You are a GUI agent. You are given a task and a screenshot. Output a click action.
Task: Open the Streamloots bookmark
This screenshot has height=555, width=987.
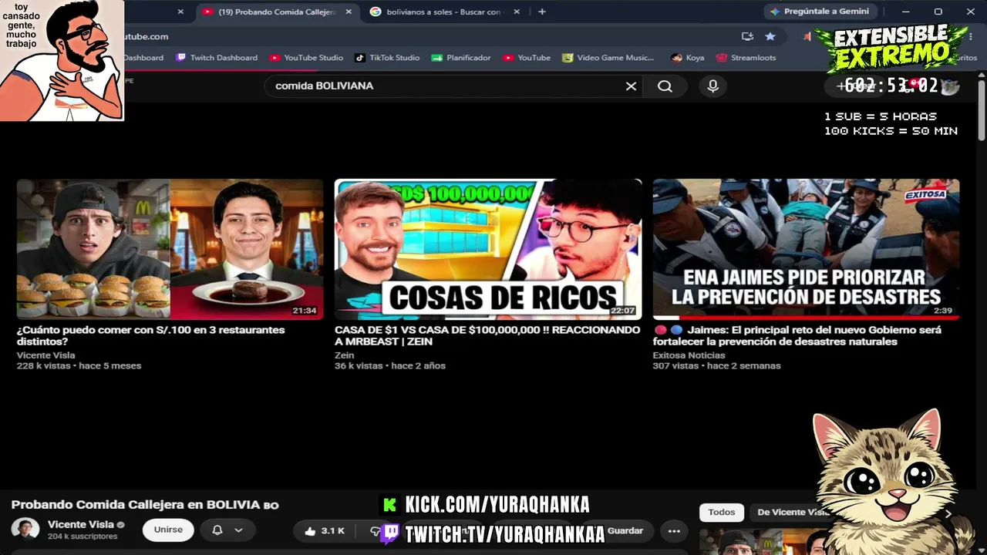(x=746, y=58)
